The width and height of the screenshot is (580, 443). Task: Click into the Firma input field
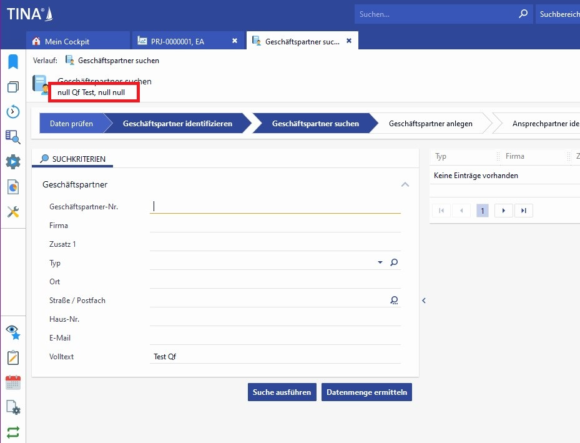[275, 225]
